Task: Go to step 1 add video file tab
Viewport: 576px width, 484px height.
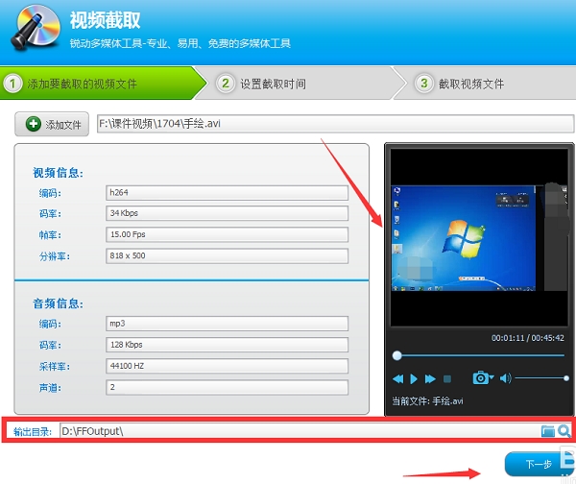Action: [103, 84]
